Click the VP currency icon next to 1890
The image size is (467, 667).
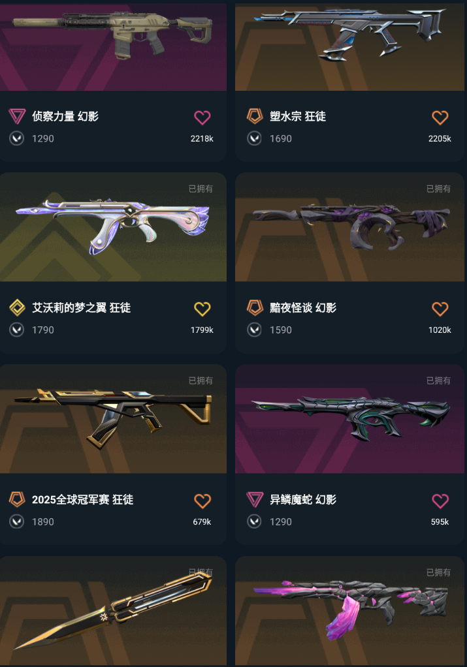[16, 521]
